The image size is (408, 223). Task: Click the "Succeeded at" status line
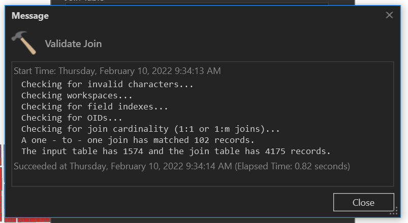(x=122, y=166)
